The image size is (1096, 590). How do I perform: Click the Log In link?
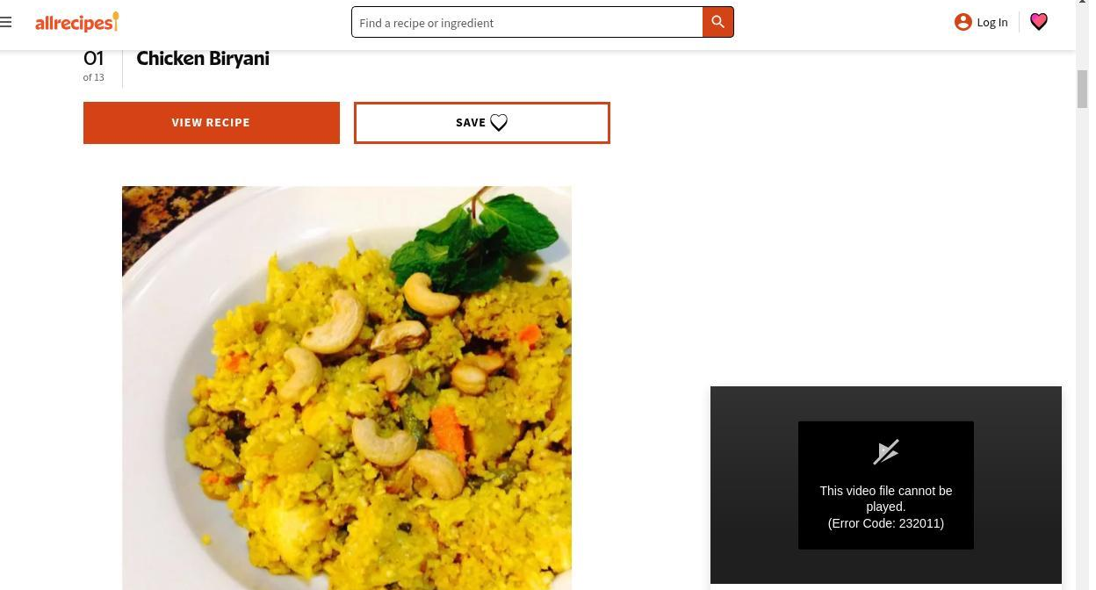[992, 23]
